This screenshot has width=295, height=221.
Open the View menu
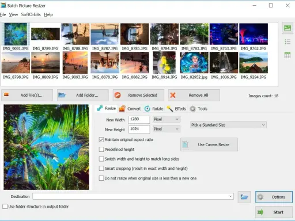(13, 14)
